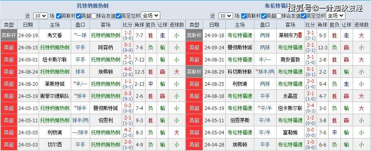This screenshot has width=371, height=151.
Task: Click 4-0 score for 埃弗顿 match
Action: click(x=128, y=69)
